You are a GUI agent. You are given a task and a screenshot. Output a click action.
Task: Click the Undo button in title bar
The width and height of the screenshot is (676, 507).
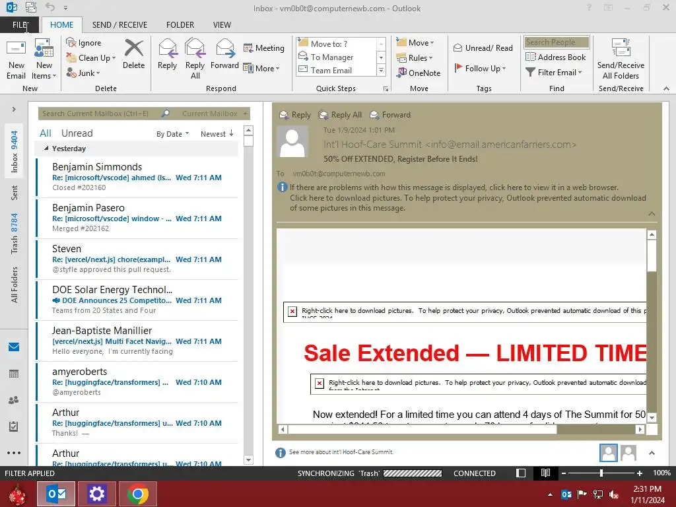(50, 7)
